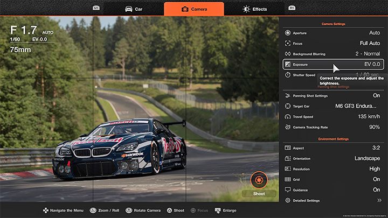Click the Aspect ratio icon
This screenshot has height=218, width=388.
[x=288, y=148]
